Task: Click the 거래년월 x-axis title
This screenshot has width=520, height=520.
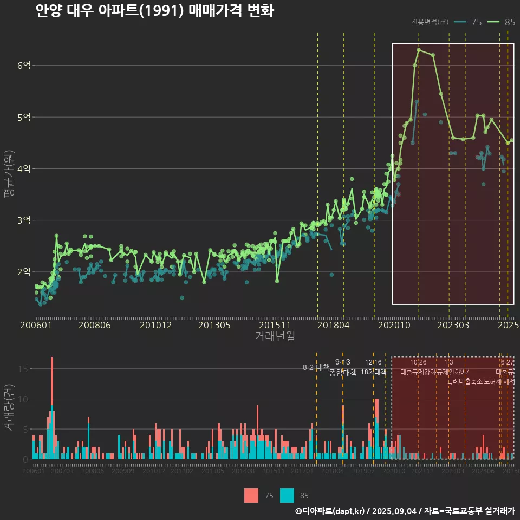Action: (x=275, y=336)
